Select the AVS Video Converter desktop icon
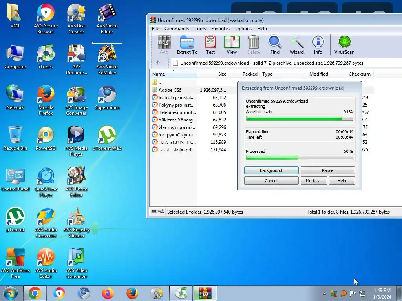The width and height of the screenshot is (402, 301). click(x=77, y=264)
